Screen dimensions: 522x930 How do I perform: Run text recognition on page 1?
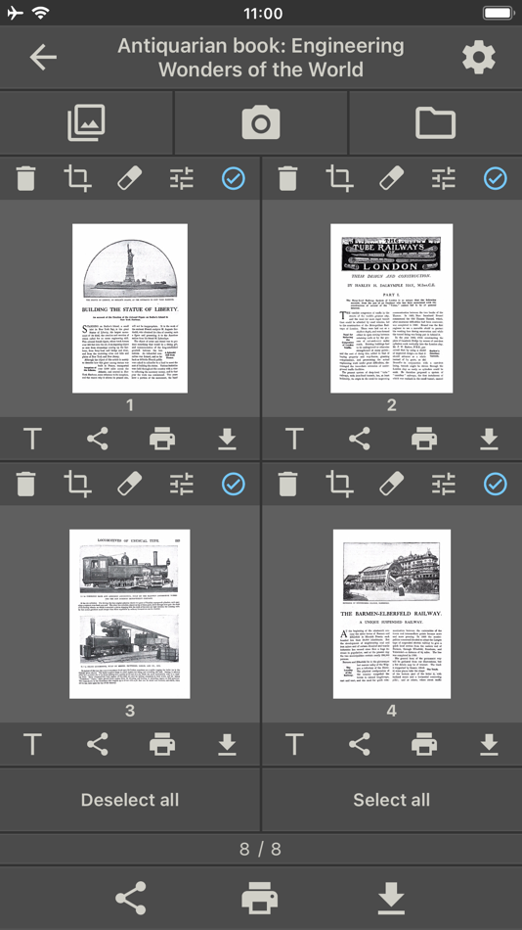pyautogui.click(x=32, y=439)
